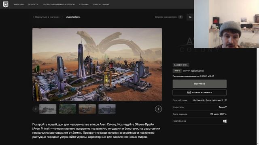Select the third desert colony thumbnail
Image resolution: width=259 pixels, height=145 pixels.
click(x=87, y=109)
